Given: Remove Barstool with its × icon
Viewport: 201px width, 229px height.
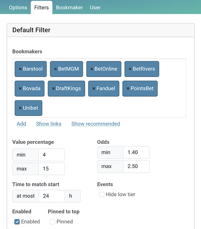Looking at the screenshot, I should [20, 69].
